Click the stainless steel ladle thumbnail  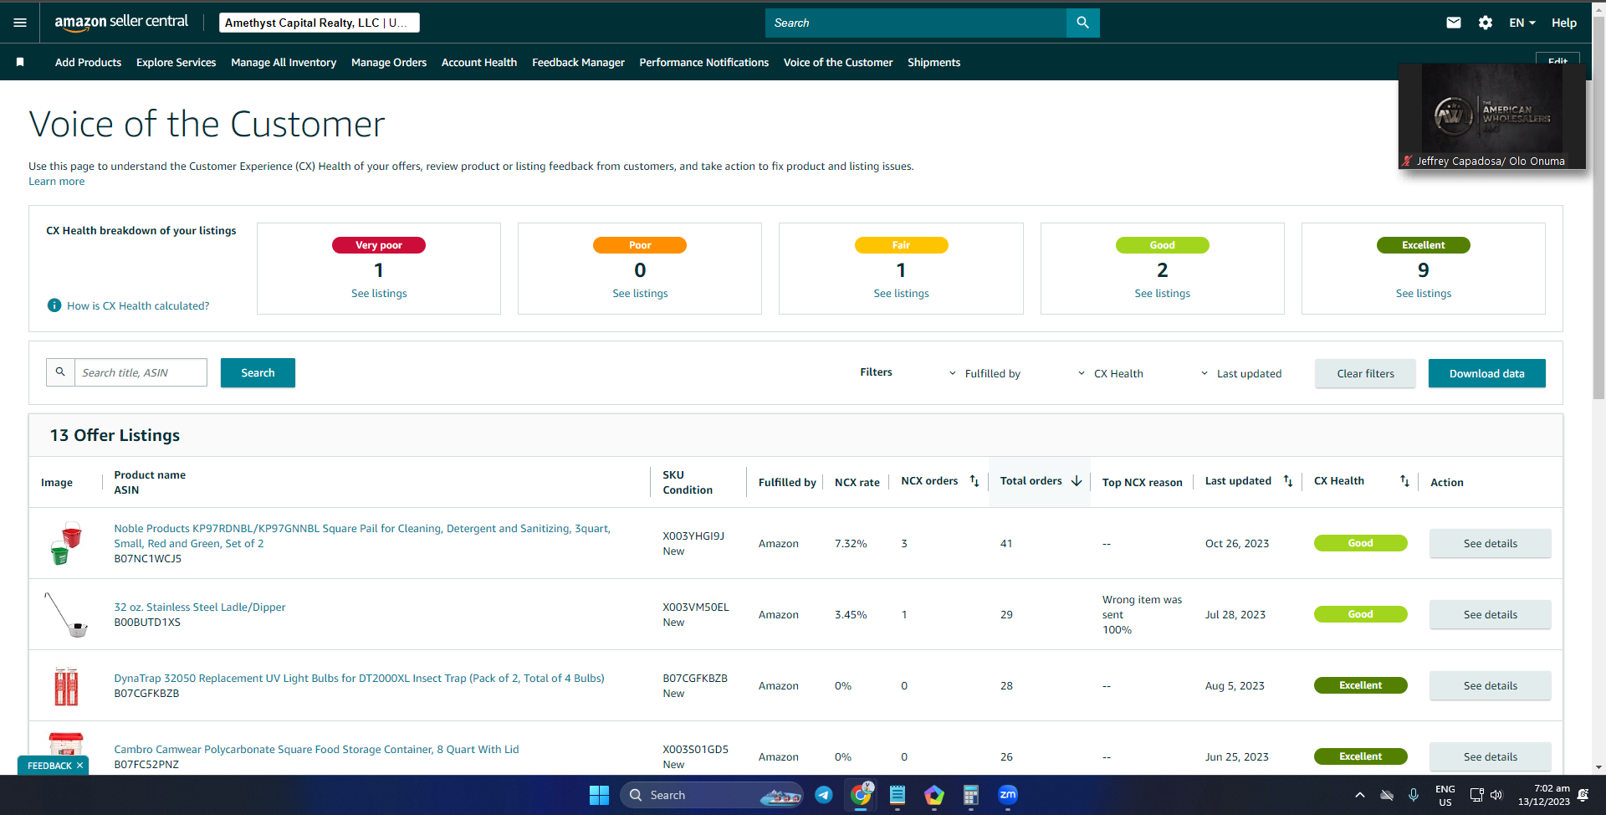coord(66,614)
